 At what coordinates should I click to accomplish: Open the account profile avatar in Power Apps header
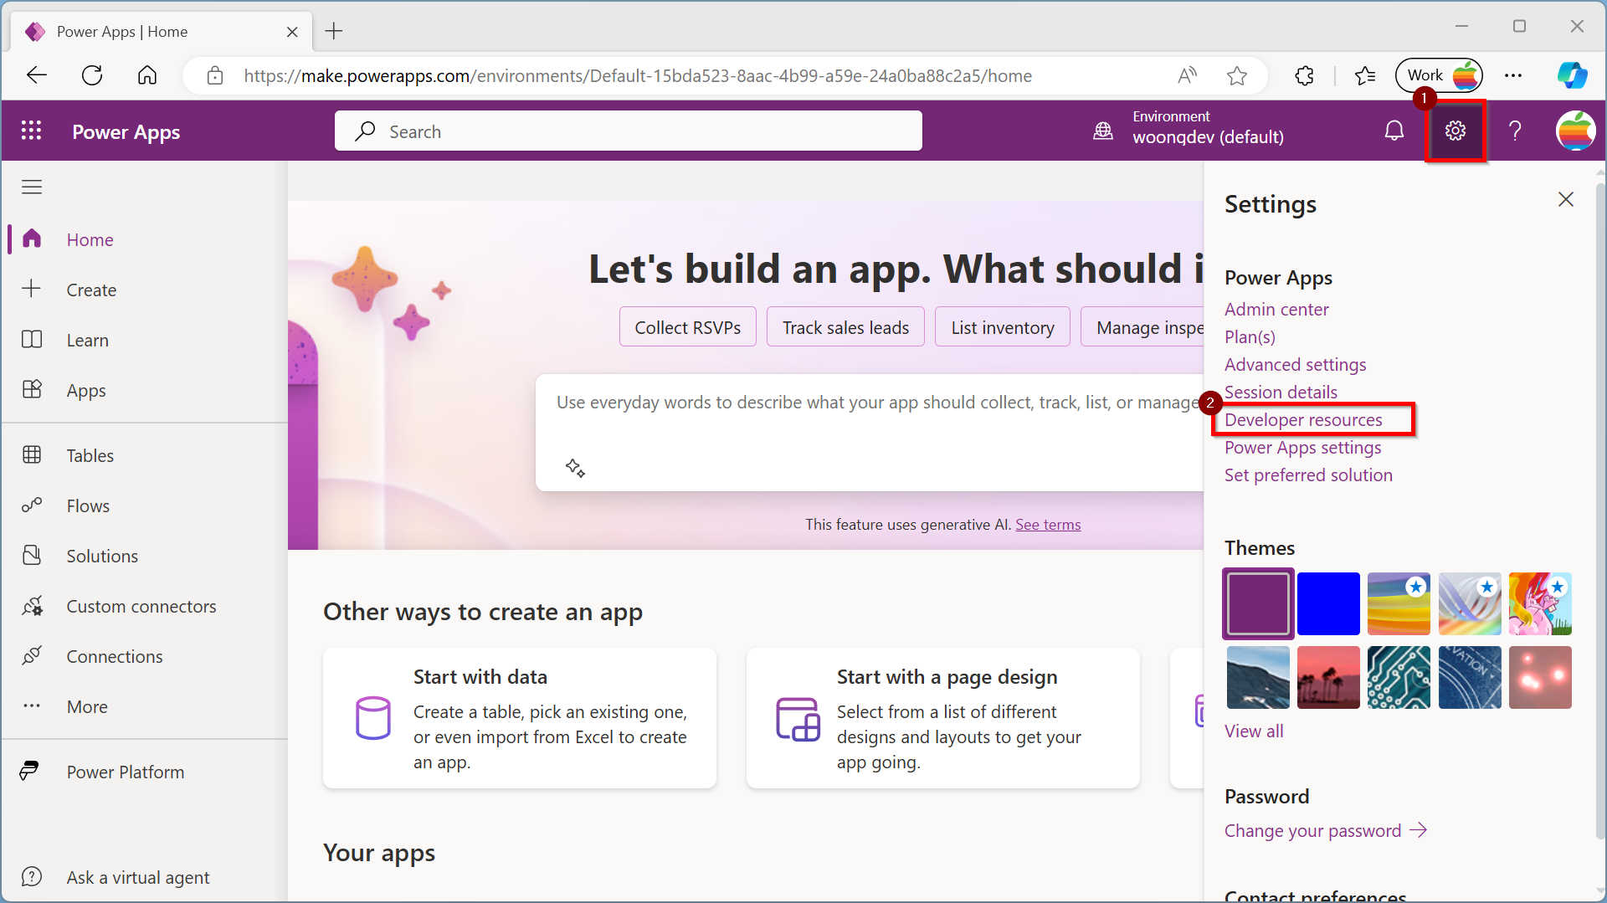coord(1575,131)
